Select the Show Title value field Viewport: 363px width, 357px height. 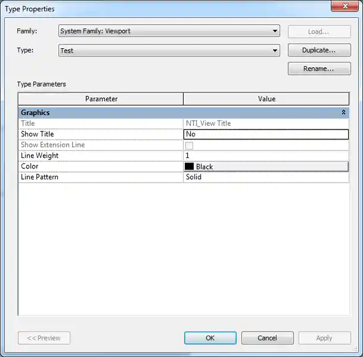click(266, 134)
